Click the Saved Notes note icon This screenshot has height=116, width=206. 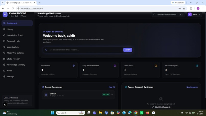point(156,66)
